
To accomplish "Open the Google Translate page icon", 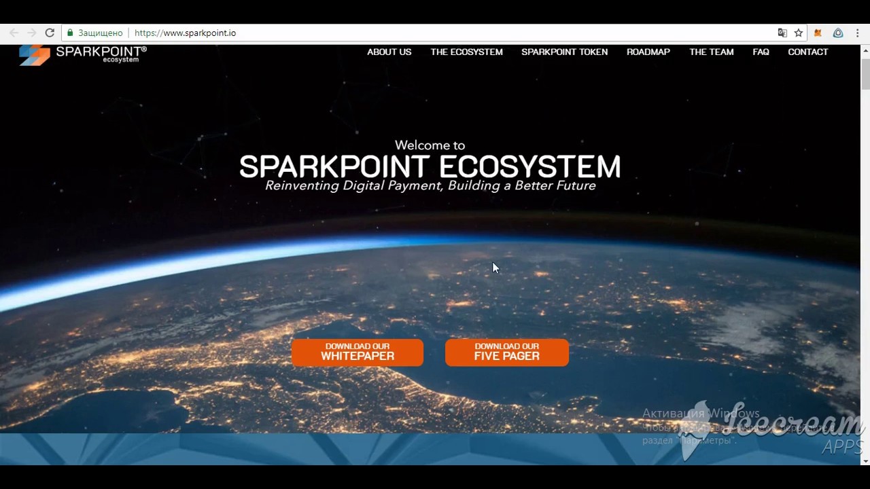I will pos(782,33).
